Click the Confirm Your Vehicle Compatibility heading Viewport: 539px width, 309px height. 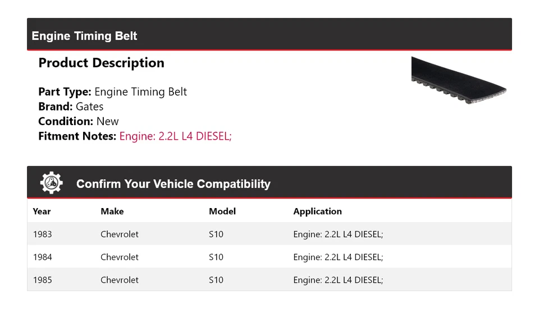[173, 184]
